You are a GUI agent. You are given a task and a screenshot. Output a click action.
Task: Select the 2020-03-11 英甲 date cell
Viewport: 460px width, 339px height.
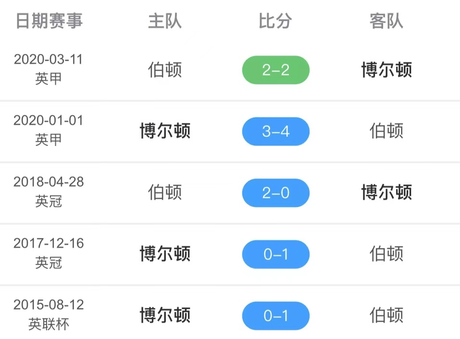point(49,69)
